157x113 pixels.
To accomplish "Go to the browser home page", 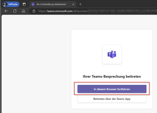I will [23, 11].
